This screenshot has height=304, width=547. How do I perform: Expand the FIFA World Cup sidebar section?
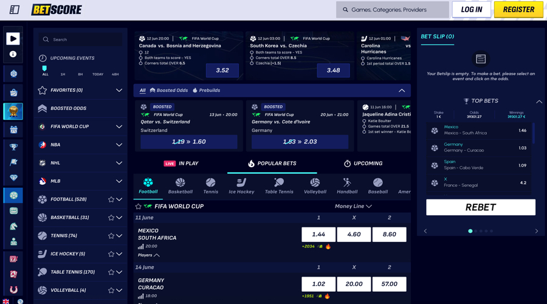pos(119,126)
